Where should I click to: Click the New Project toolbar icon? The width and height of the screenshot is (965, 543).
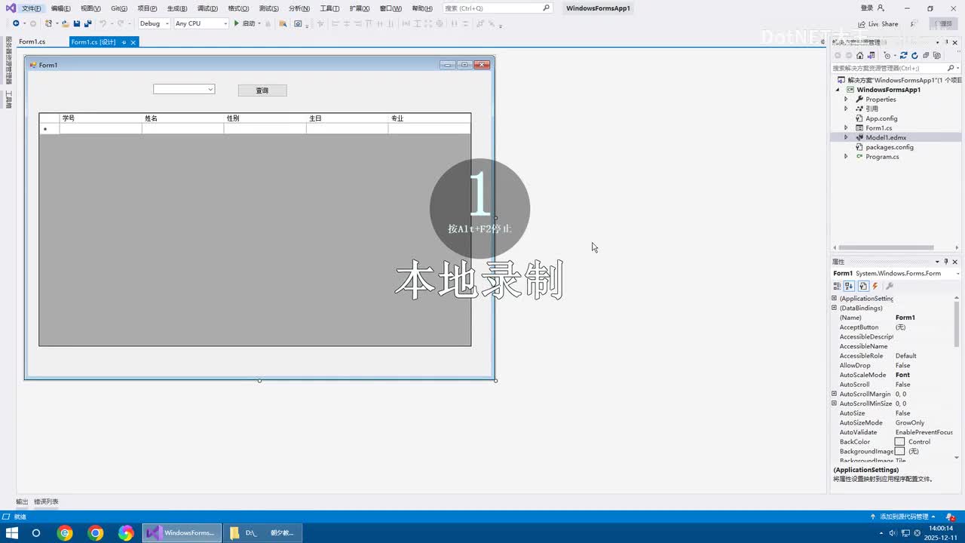pyautogui.click(x=49, y=23)
